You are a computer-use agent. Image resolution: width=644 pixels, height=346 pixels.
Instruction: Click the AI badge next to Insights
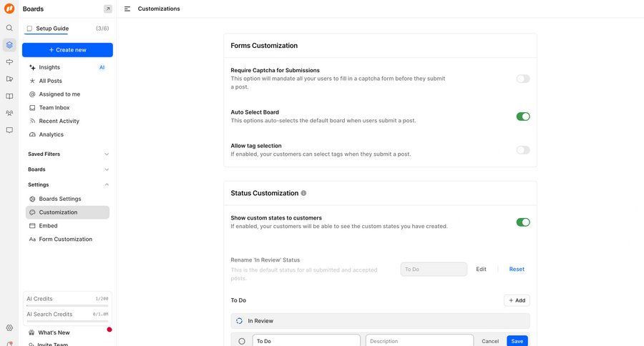click(102, 67)
